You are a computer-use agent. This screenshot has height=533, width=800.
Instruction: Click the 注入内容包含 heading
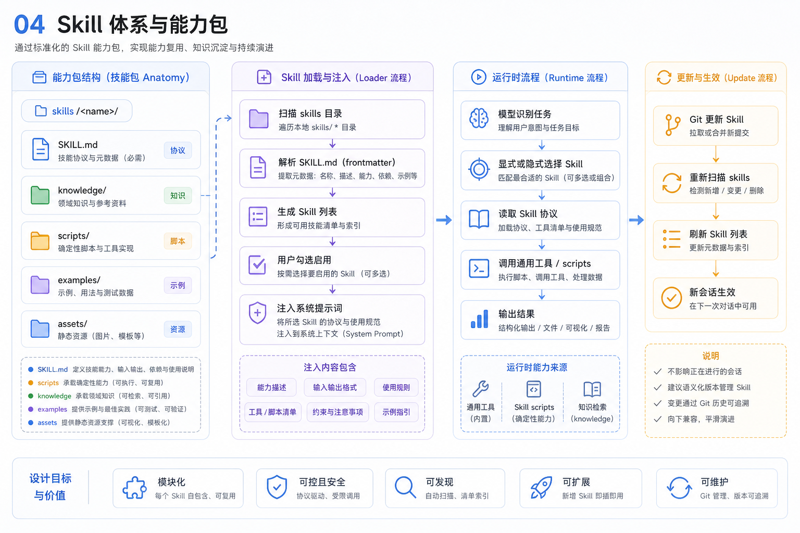tap(330, 367)
